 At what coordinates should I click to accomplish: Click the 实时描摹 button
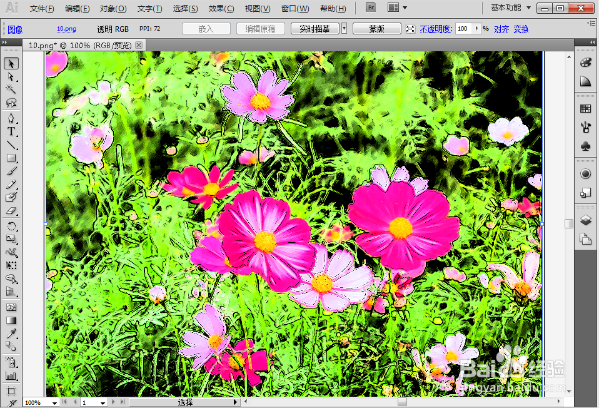pyautogui.click(x=315, y=29)
